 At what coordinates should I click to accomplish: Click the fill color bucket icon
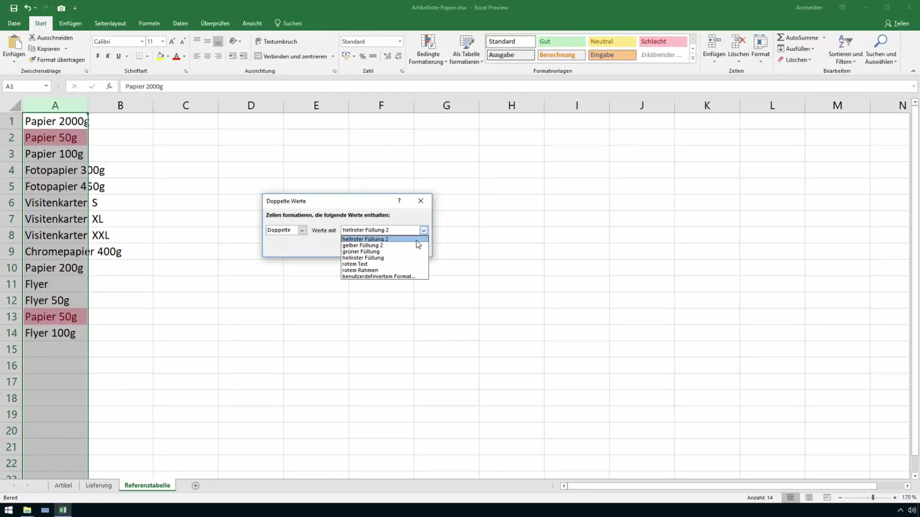tap(161, 56)
